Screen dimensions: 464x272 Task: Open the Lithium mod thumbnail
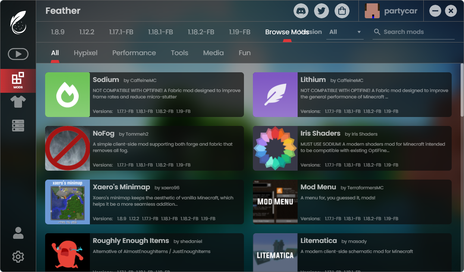275,95
